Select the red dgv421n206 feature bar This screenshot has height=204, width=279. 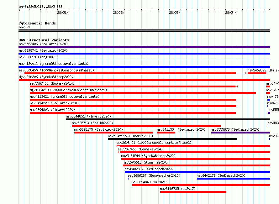pos(144,80)
